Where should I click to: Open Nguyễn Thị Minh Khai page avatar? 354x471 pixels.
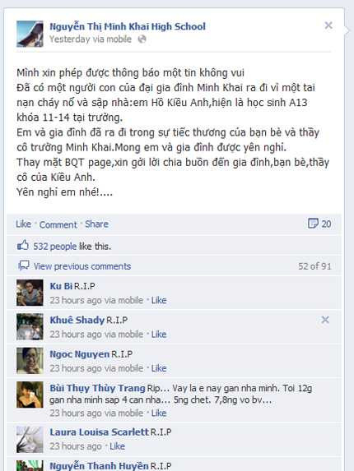(30, 34)
